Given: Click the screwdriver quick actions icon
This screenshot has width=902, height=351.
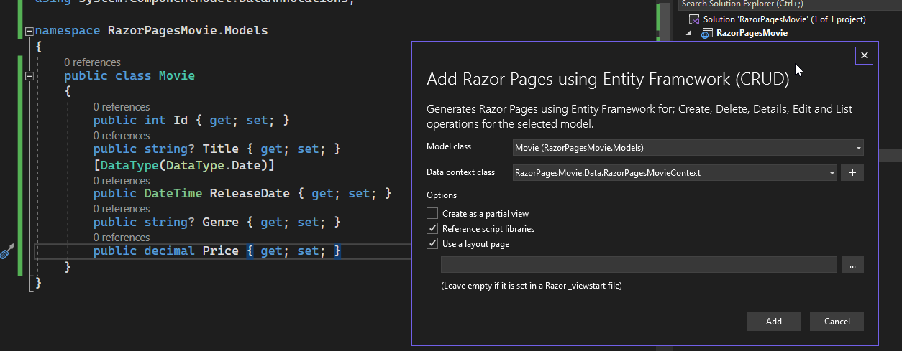Looking at the screenshot, I should point(8,251).
